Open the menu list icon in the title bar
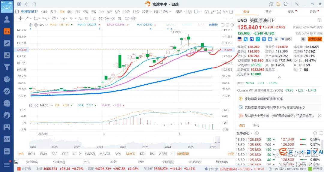This screenshot has width=324, height=172. click(x=19, y=4)
